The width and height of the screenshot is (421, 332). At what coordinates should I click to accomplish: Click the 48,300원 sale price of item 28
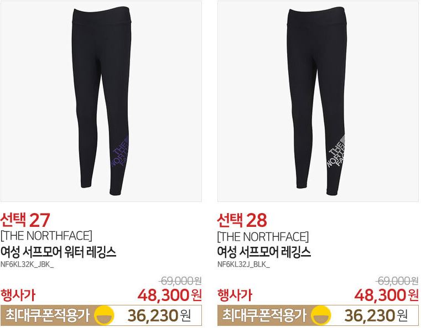pos(386,295)
